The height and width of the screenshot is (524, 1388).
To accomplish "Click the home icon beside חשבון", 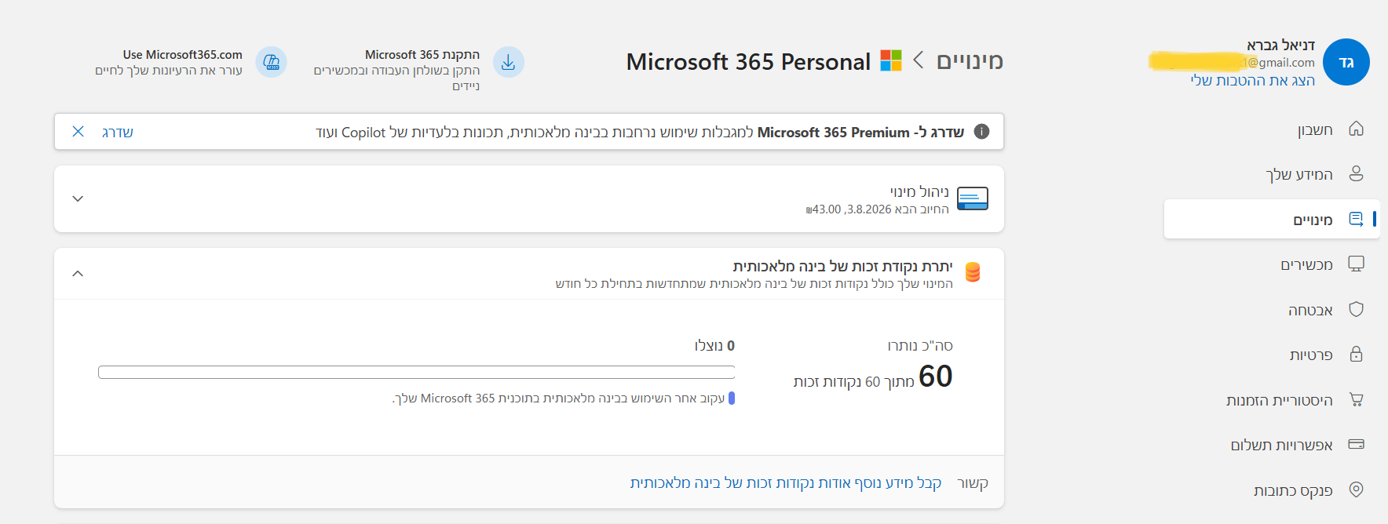I will coord(1356,129).
